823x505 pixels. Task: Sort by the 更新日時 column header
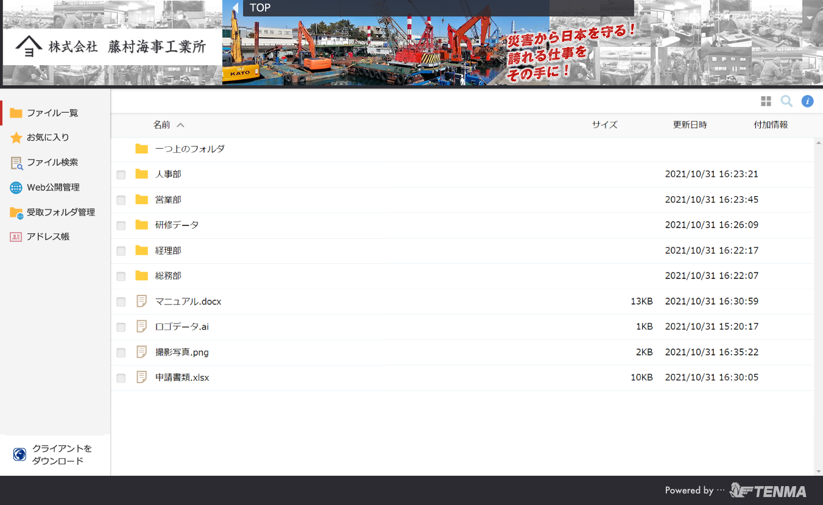click(690, 125)
